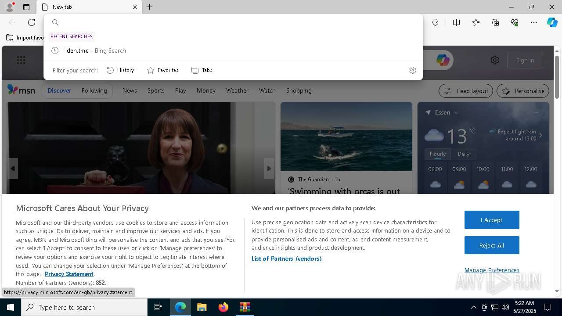Screen dimensions: 562x316
Task: Open the Copilot sidebar icon
Action: point(552,22)
